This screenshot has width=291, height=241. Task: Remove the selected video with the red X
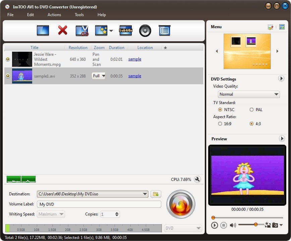(62, 31)
